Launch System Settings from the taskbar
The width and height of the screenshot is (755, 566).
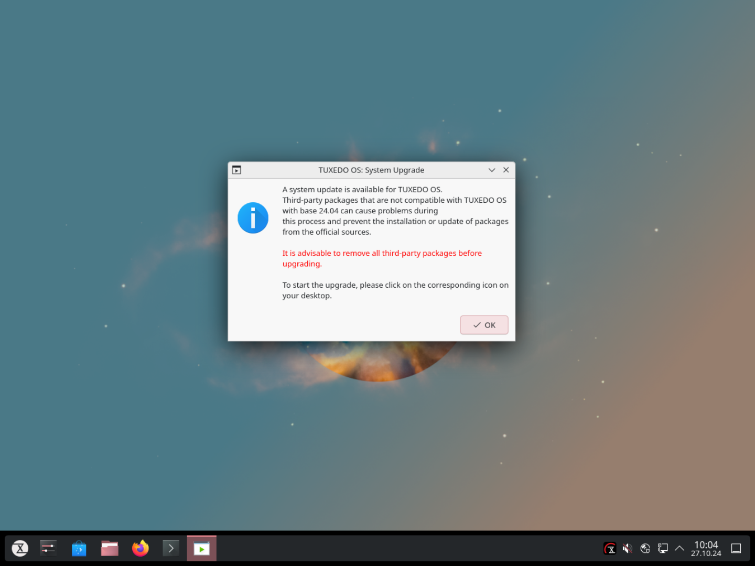48,548
